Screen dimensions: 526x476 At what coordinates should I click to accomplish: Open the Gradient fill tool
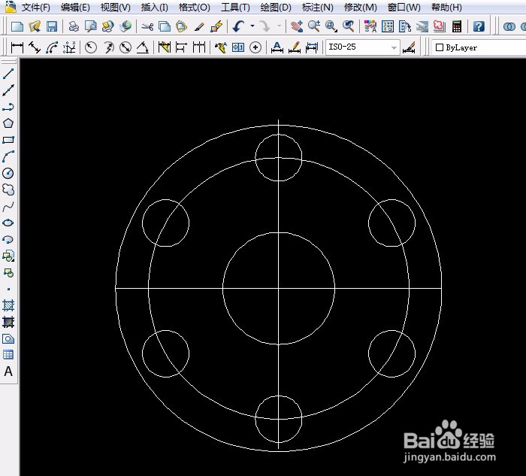coord(8,322)
